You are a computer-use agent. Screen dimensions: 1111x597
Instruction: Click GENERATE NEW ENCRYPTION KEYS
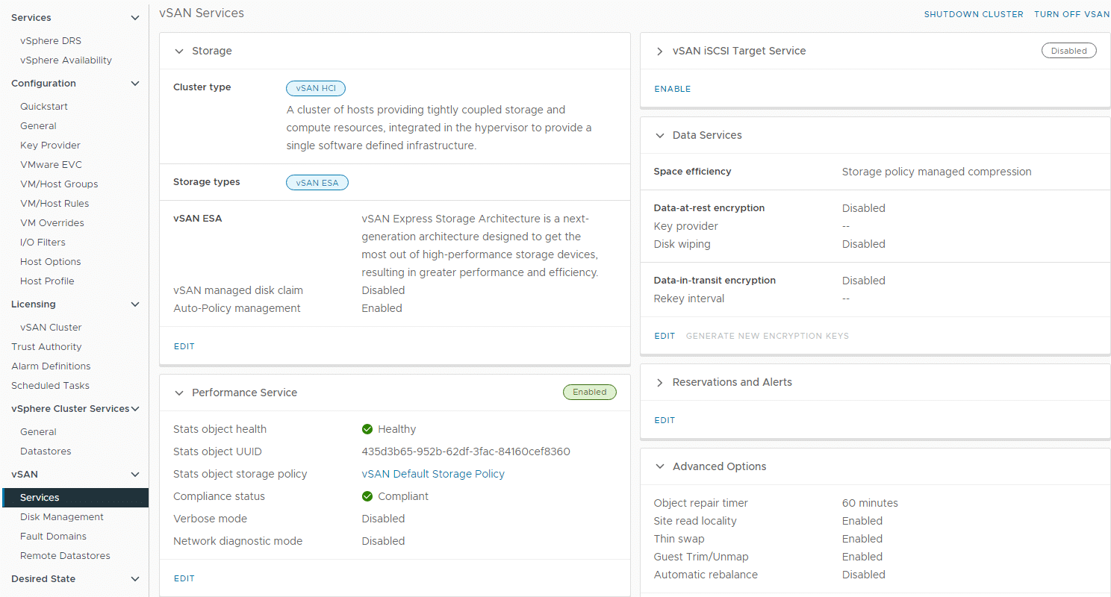[768, 336]
